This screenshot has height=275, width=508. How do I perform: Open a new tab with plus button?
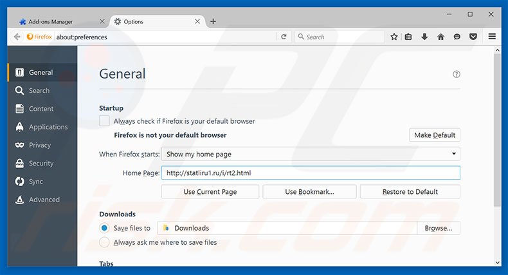(213, 21)
